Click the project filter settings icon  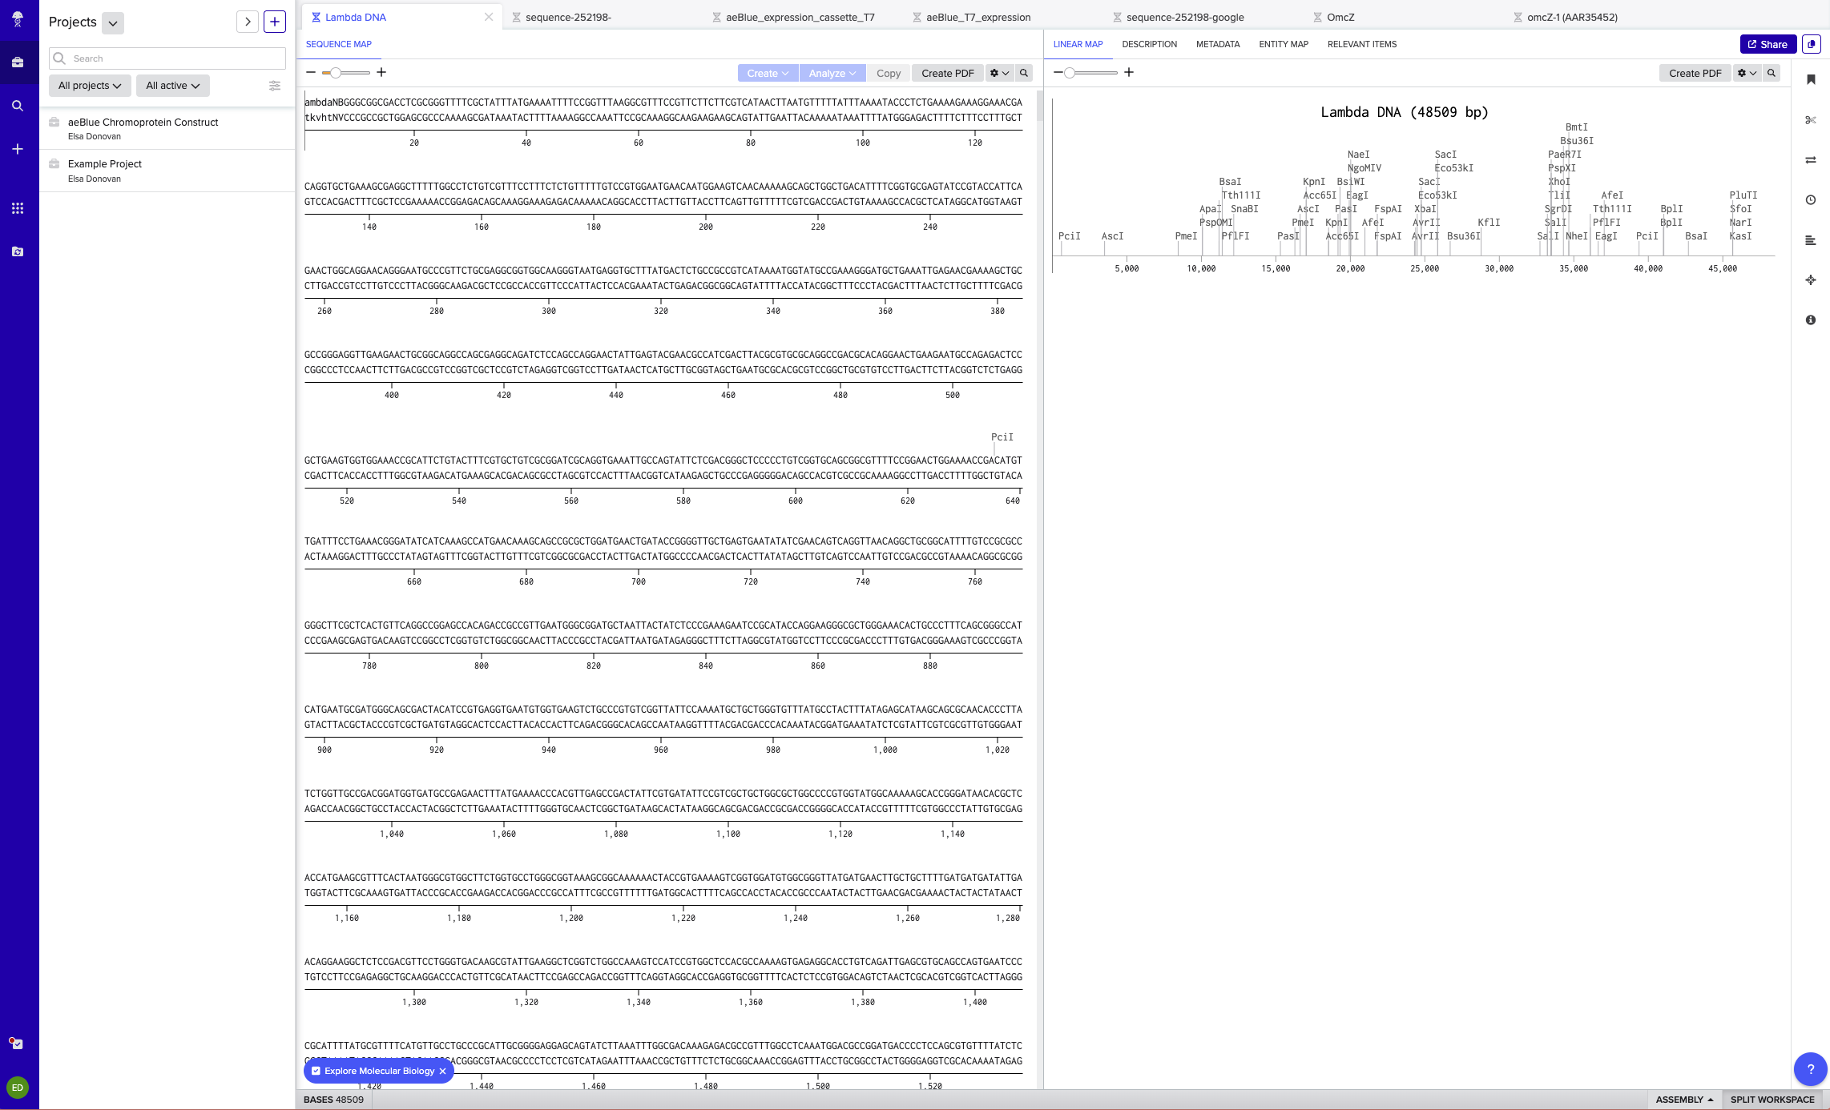click(275, 86)
